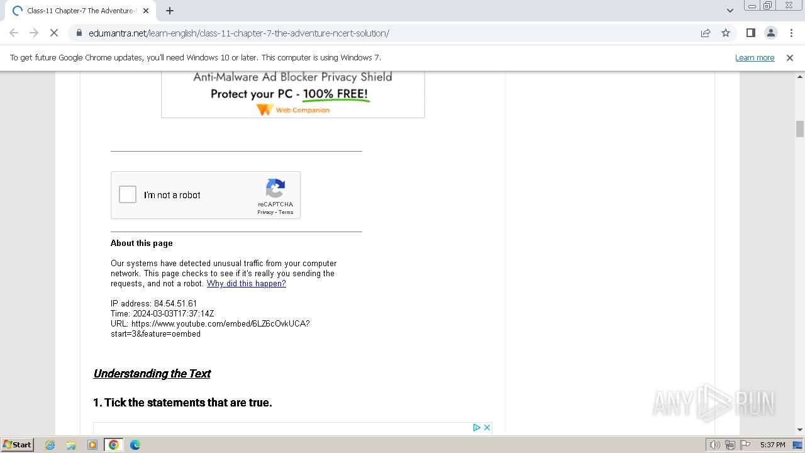The width and height of the screenshot is (805, 453).
Task: Expand the tab search dropdown
Action: tap(730, 11)
